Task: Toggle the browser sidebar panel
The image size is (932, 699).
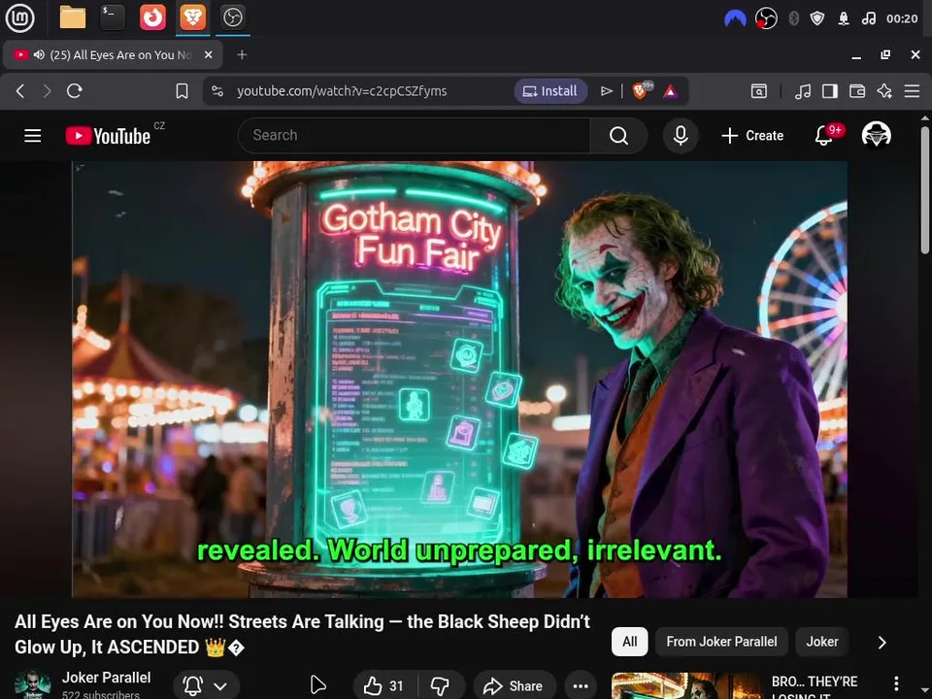Action: coord(830,91)
